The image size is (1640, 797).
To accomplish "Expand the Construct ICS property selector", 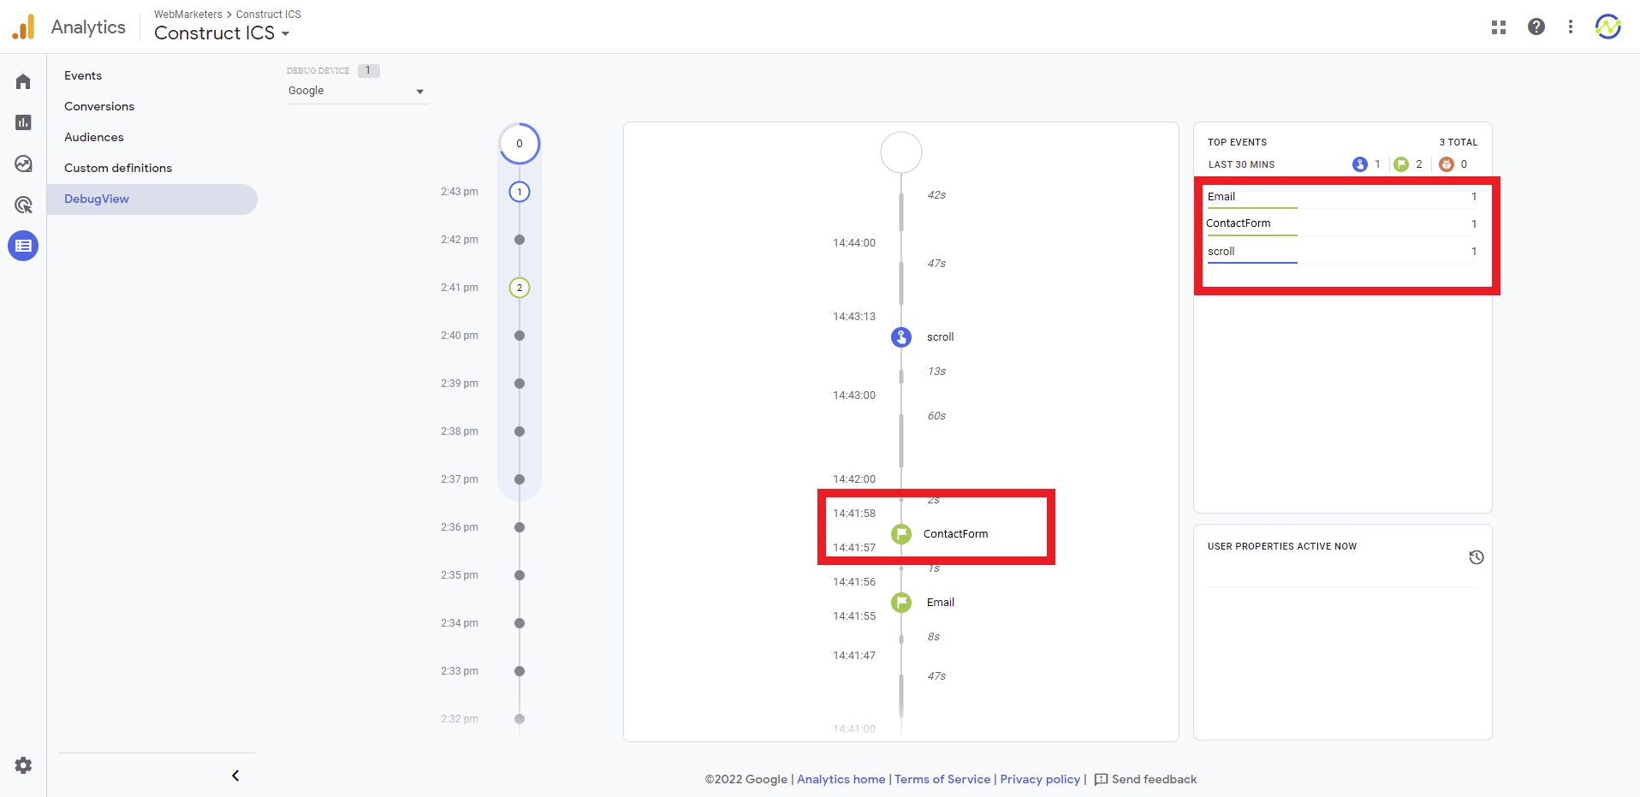I will pyautogui.click(x=222, y=33).
